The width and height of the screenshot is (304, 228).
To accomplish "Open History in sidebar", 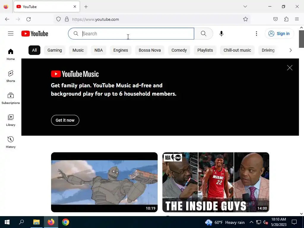I will (x=11, y=142).
